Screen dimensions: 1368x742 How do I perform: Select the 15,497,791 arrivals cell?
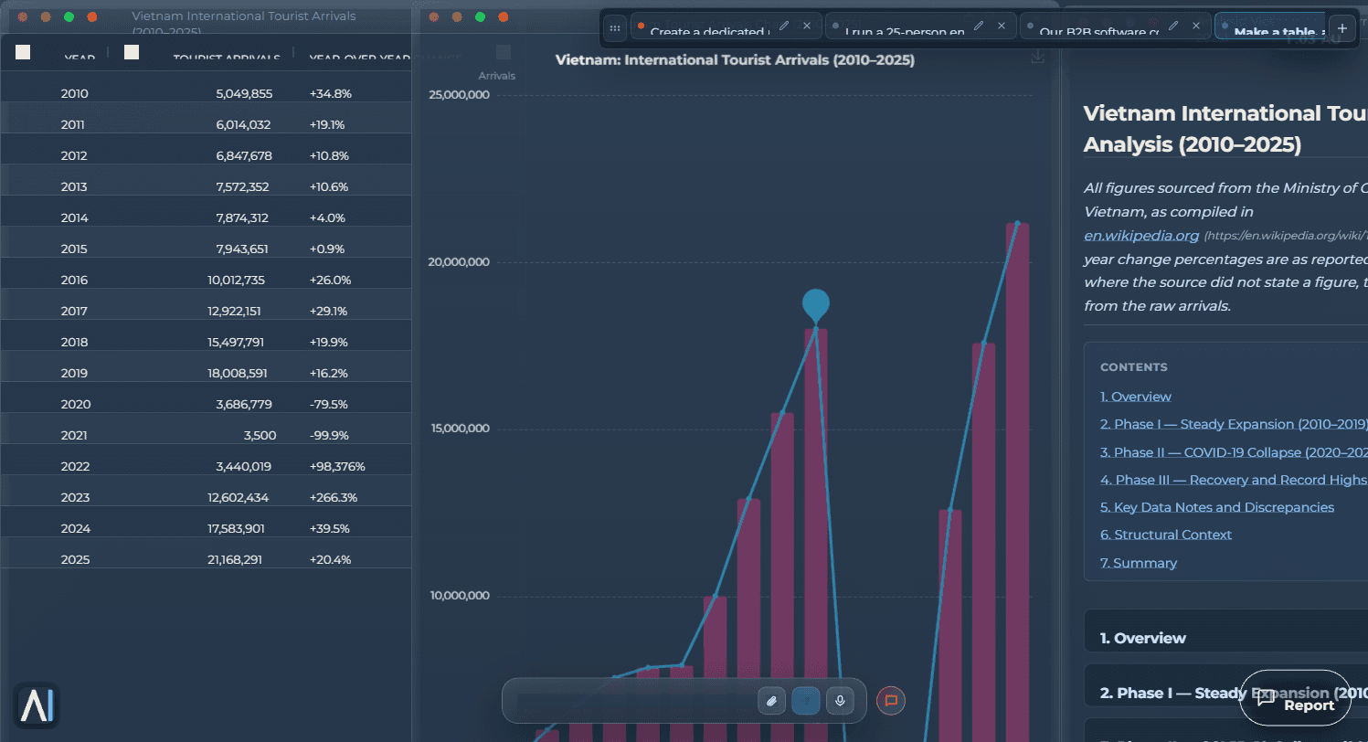click(x=236, y=342)
